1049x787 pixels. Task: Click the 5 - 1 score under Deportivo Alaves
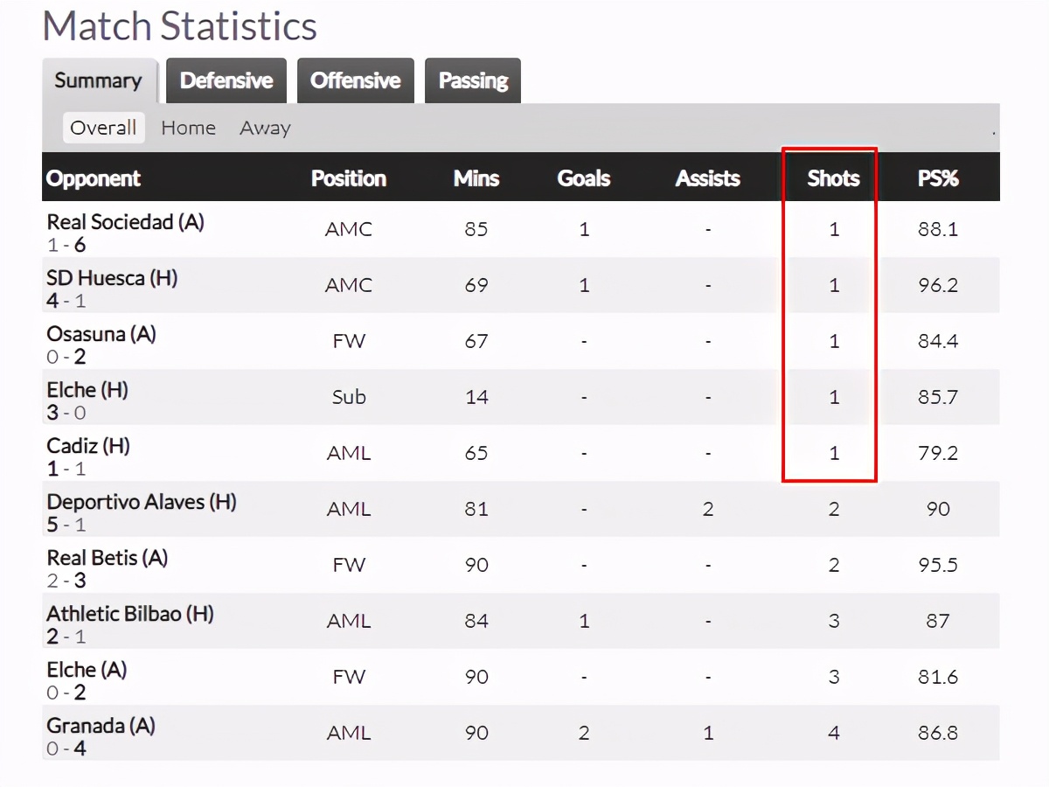(66, 525)
